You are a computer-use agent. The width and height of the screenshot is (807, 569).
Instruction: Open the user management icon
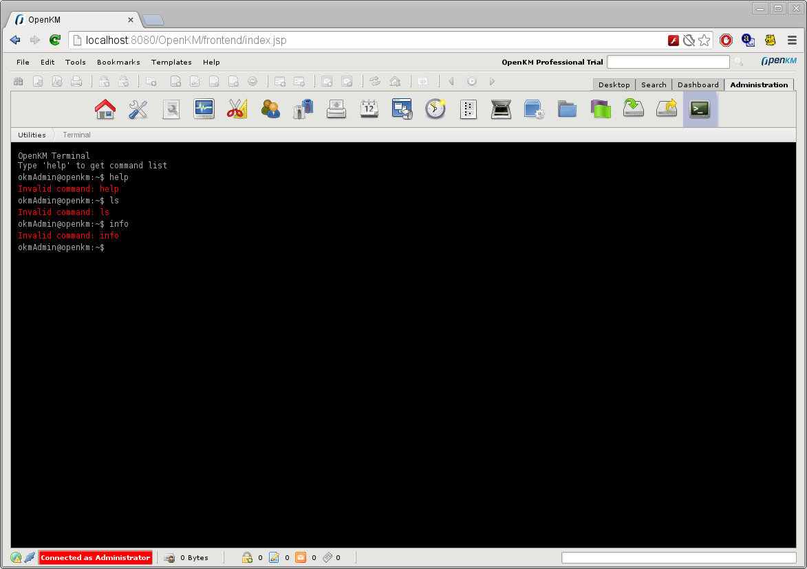tap(270, 109)
